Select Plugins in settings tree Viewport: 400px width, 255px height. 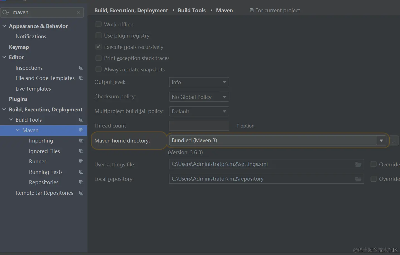(18, 99)
